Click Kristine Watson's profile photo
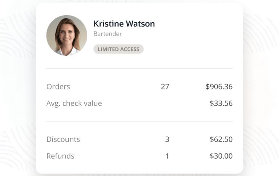The image size is (279, 176). [66, 35]
